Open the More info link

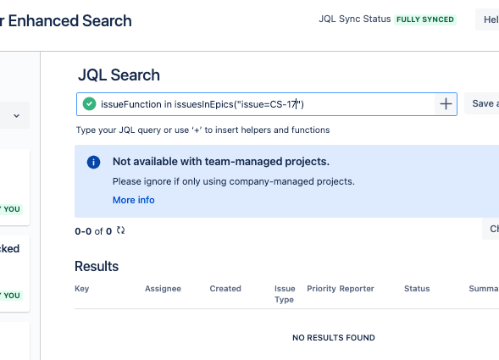tap(134, 200)
